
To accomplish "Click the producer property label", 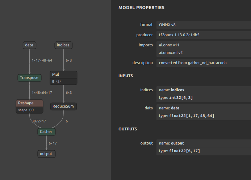I will coord(145,35).
